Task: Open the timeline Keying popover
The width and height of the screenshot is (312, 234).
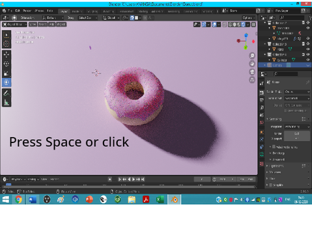Action: point(33,179)
